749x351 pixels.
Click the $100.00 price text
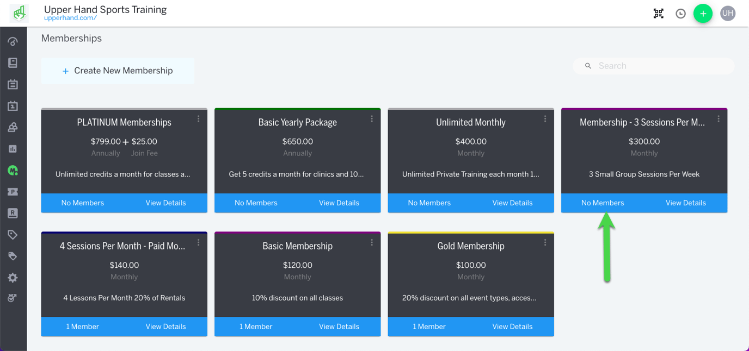(x=471, y=265)
